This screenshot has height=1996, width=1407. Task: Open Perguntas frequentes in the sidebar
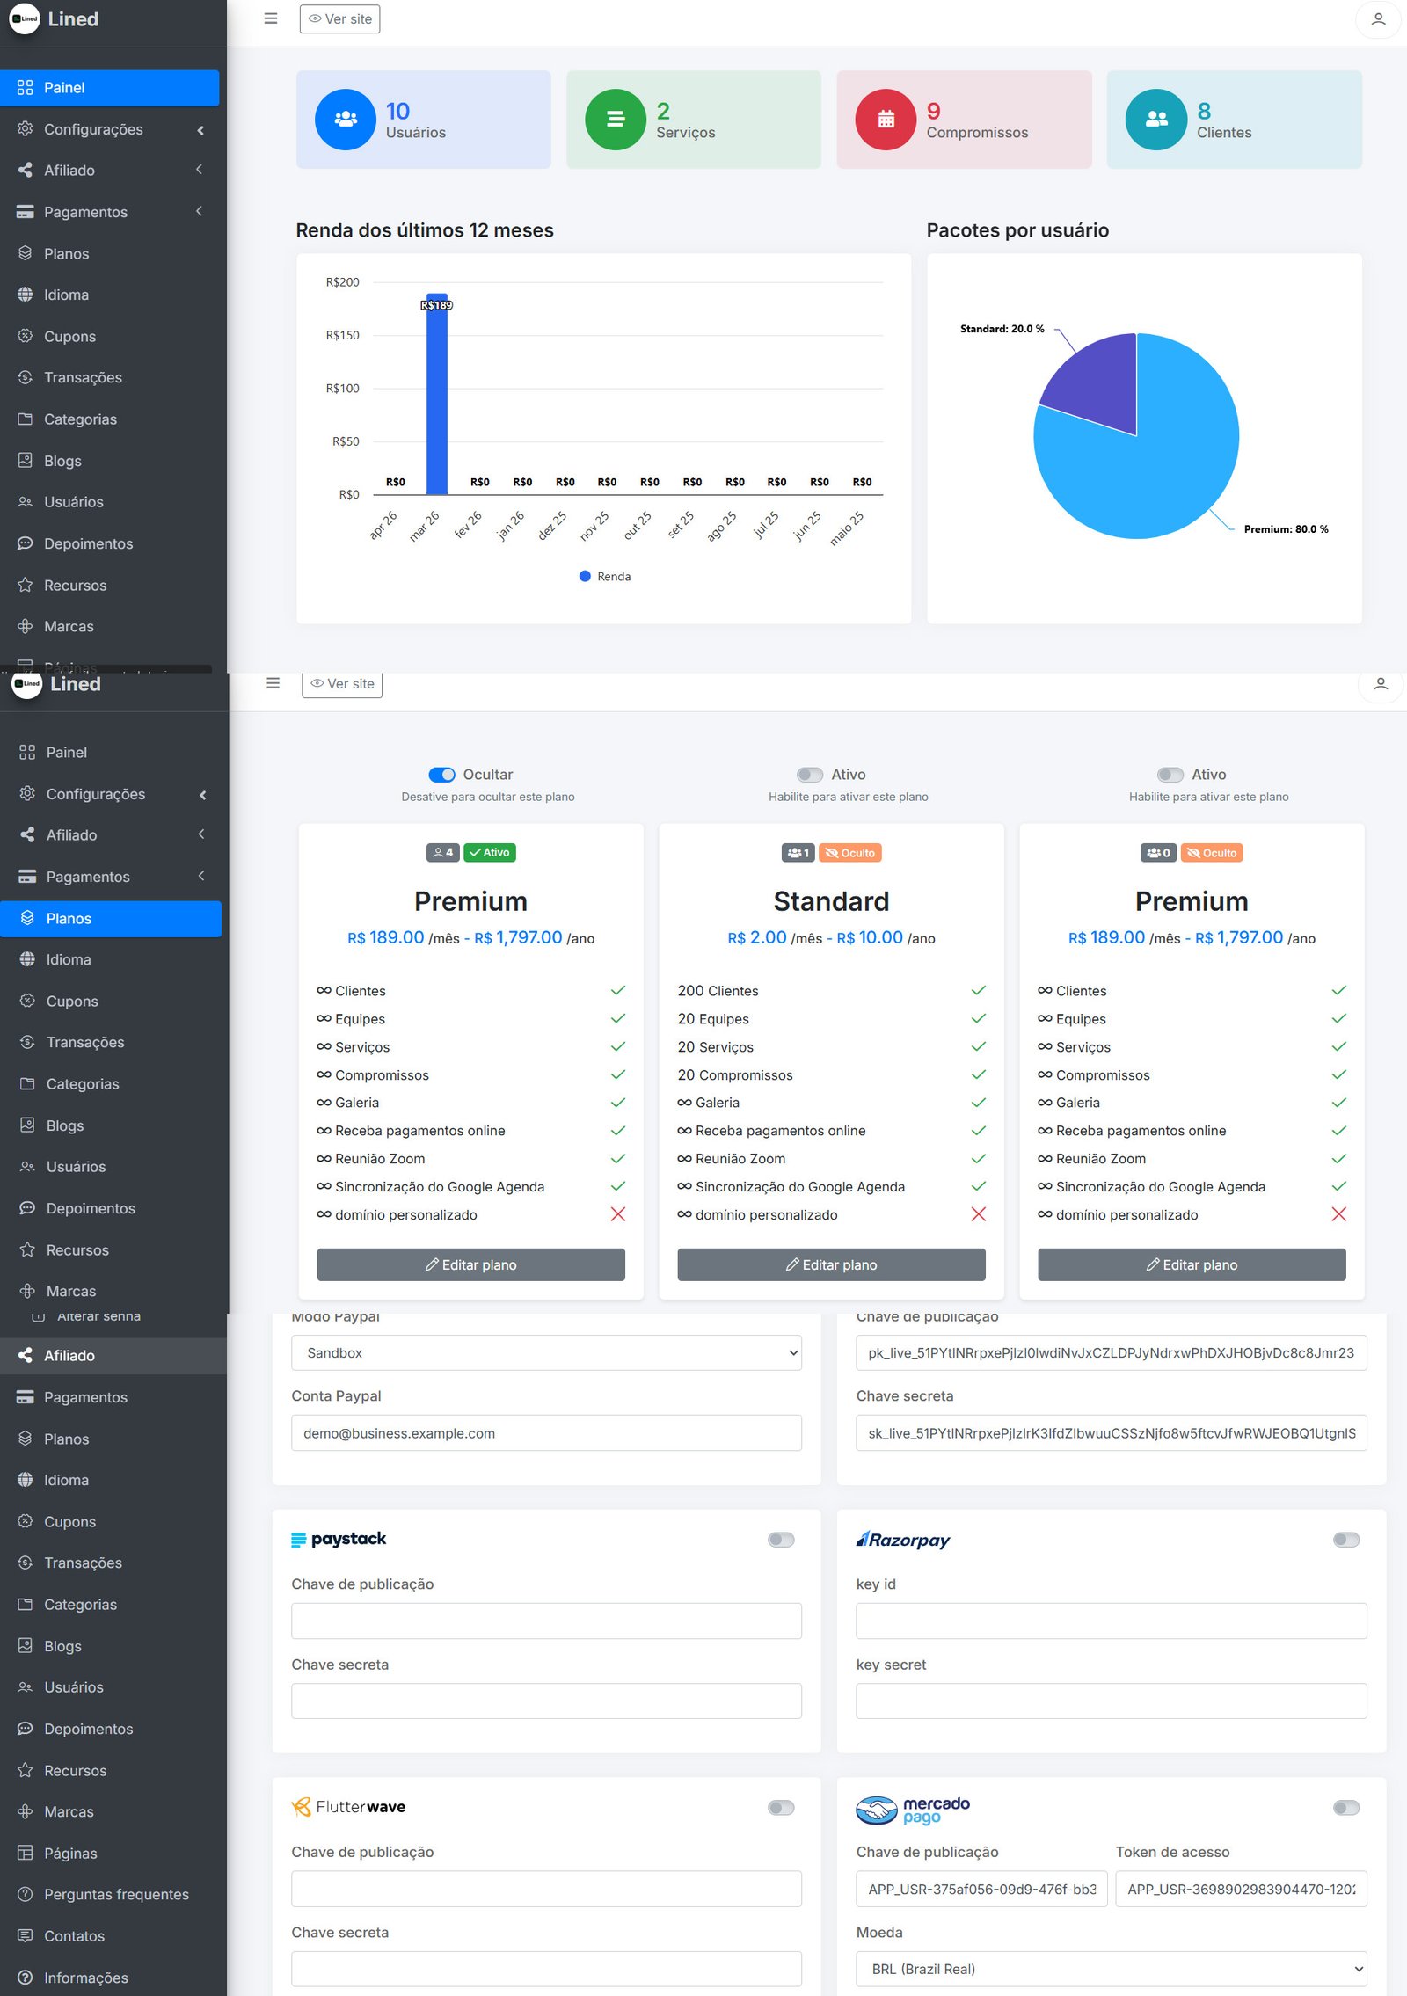116,1894
